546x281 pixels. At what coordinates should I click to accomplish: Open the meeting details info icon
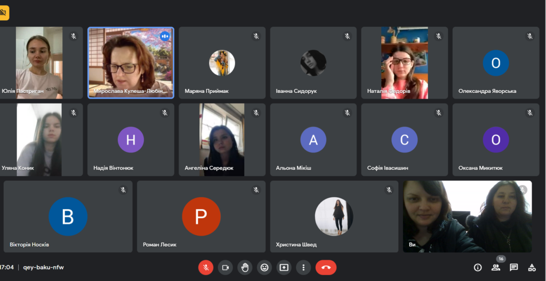coord(478,268)
